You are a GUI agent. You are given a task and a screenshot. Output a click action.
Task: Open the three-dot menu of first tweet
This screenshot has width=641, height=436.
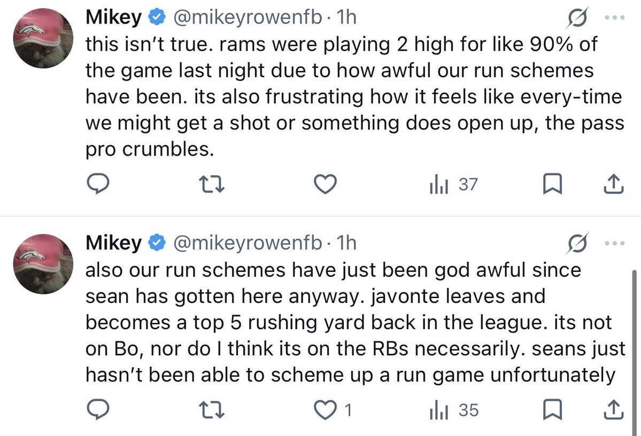coord(614,18)
